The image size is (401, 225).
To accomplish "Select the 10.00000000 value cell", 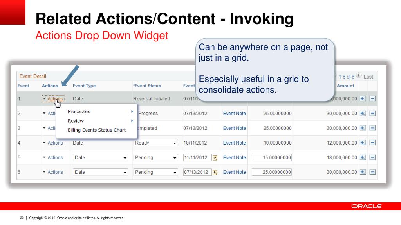I will click(x=278, y=143).
